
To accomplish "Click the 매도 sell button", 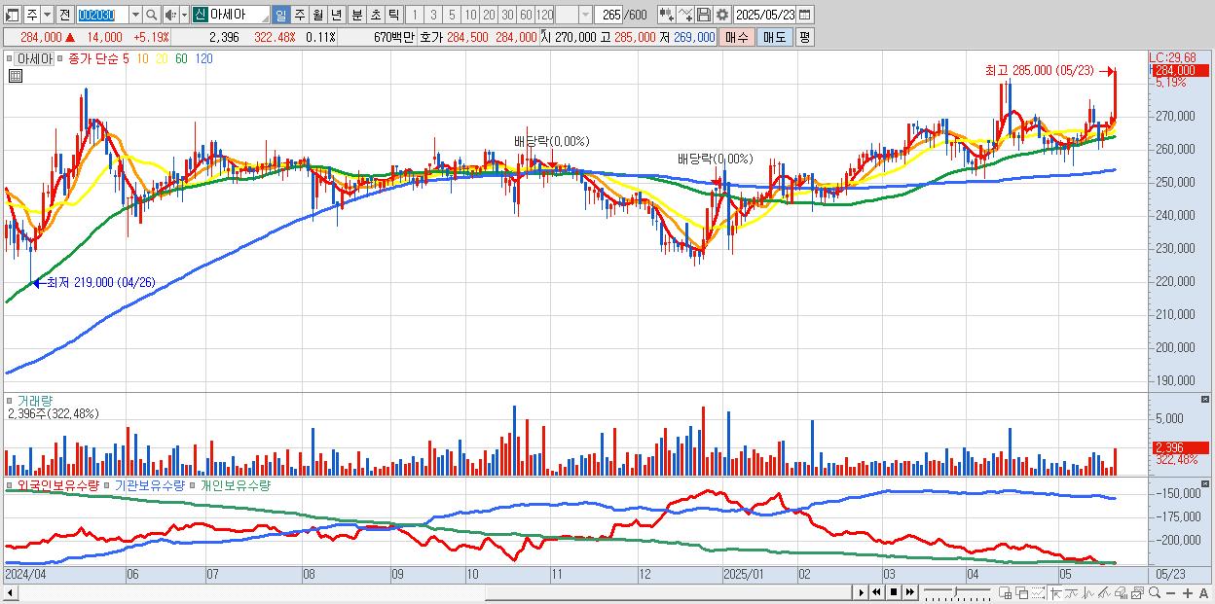I will pos(774,37).
